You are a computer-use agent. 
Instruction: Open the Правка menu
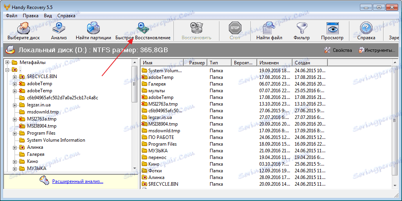click(31, 16)
